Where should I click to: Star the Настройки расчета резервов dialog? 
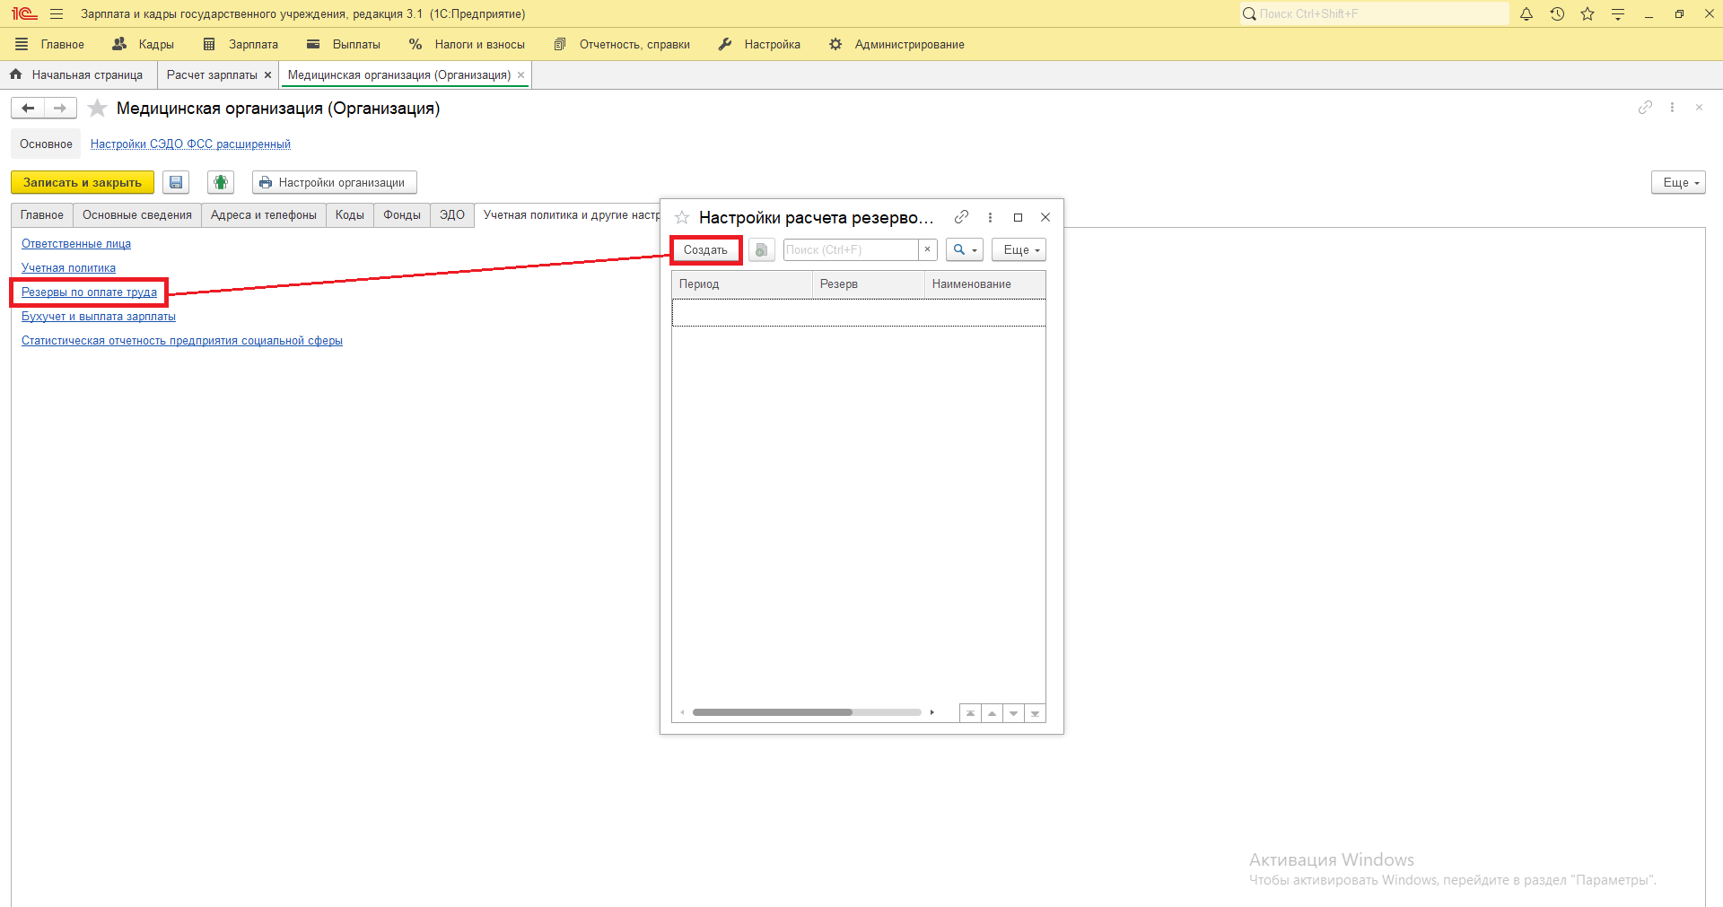[x=682, y=217]
